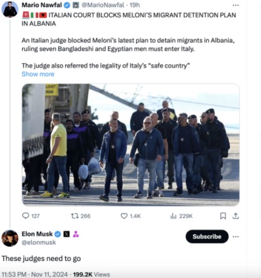Open the reply comment icon showing 127
This screenshot has width=261, height=278.
coord(26,216)
